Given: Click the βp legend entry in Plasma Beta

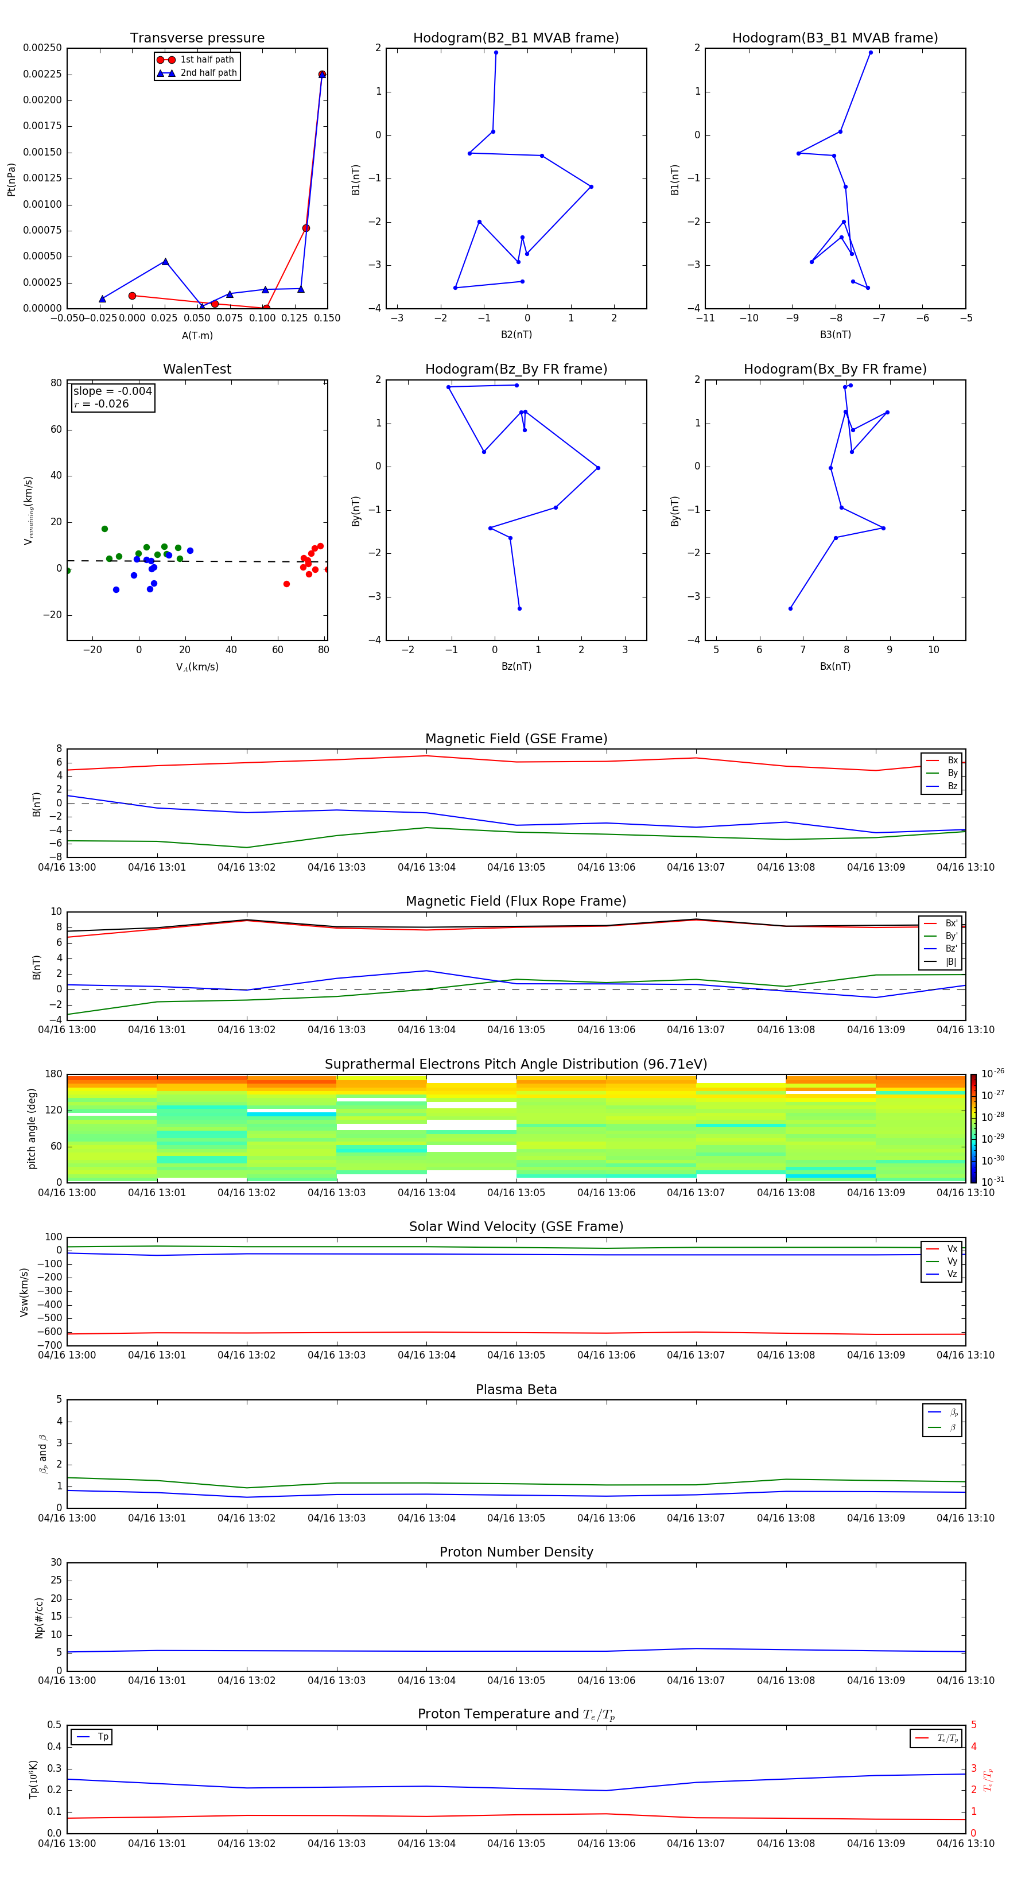Looking at the screenshot, I should pos(942,1412).
